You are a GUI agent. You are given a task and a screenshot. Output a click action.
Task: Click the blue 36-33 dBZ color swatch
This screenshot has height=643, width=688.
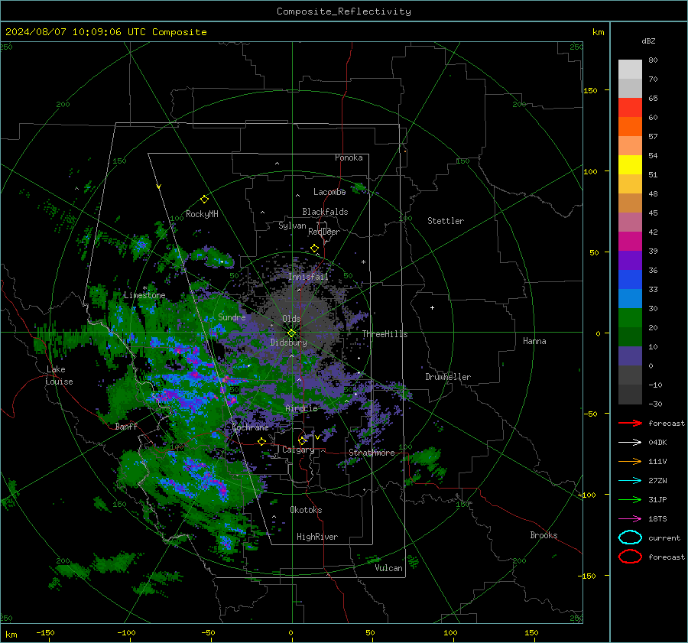tap(630, 280)
